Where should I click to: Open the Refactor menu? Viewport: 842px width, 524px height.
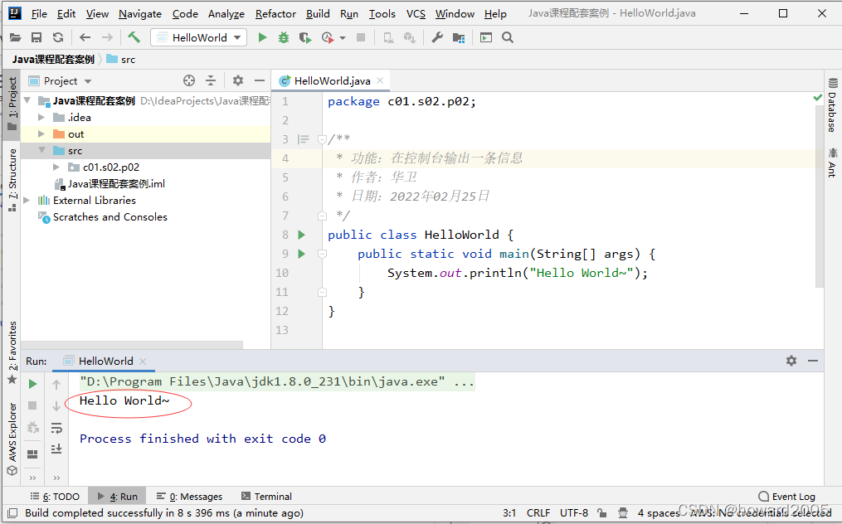point(275,14)
